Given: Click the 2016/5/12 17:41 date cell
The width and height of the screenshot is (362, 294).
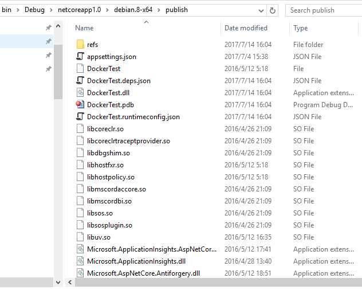Looking at the screenshot, I should pyautogui.click(x=247, y=249).
